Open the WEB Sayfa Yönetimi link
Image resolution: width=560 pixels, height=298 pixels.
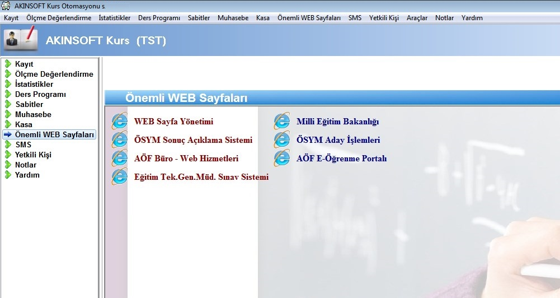tap(173, 122)
